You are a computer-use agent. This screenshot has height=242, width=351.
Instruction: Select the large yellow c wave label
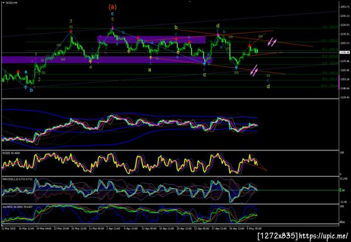204,74
